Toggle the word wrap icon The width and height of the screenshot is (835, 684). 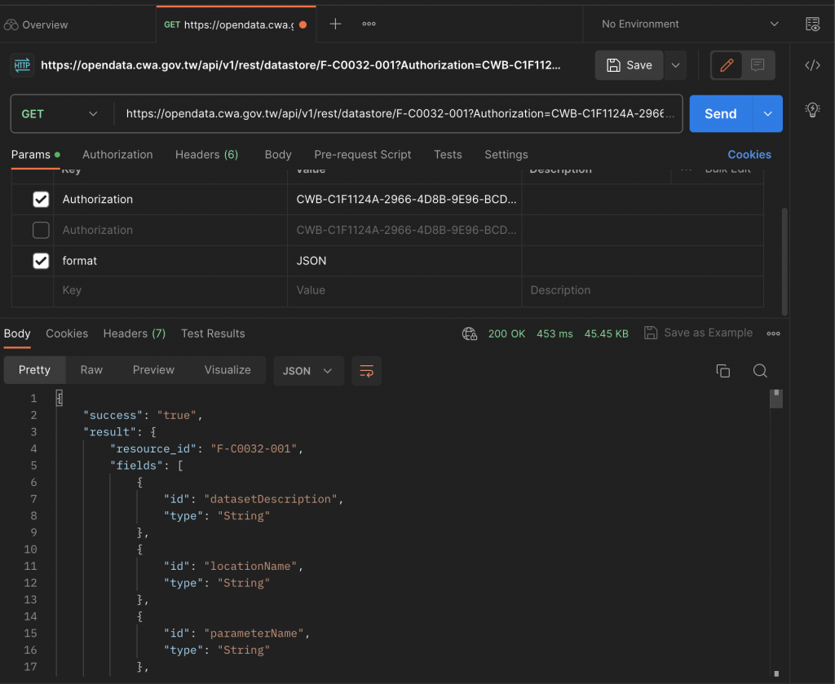(366, 371)
